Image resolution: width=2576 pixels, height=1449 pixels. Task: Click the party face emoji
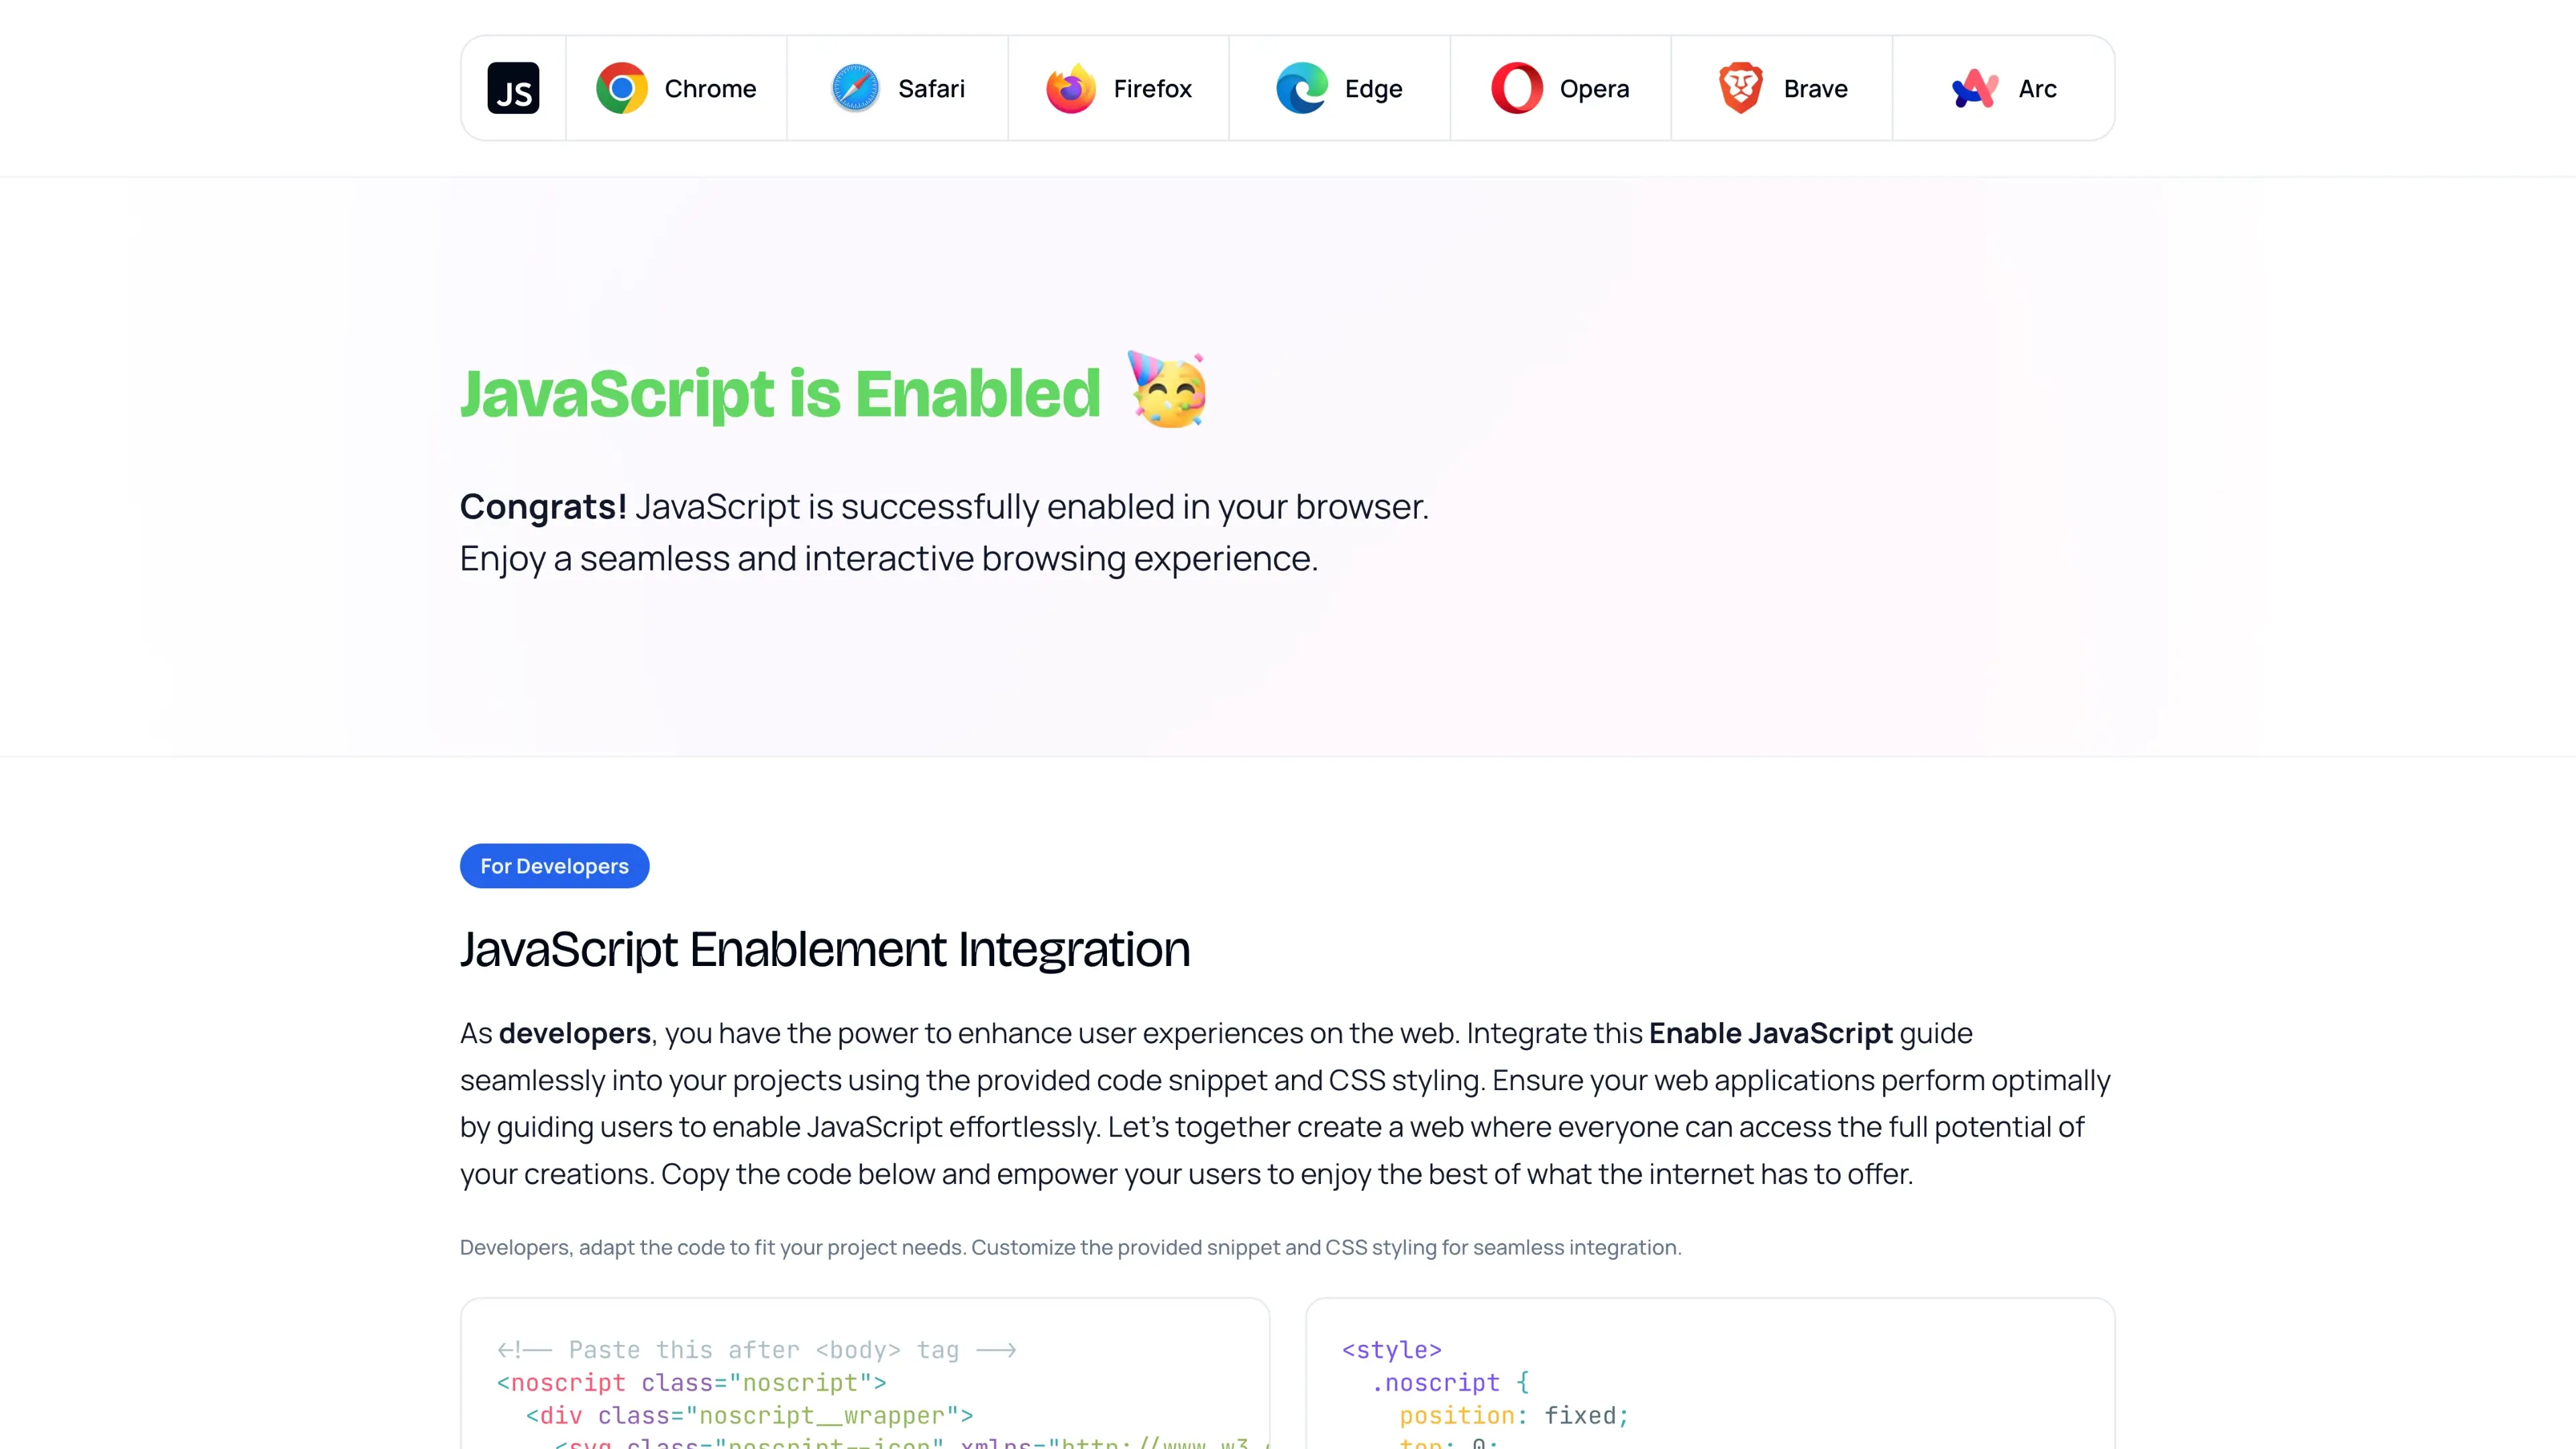click(1167, 390)
